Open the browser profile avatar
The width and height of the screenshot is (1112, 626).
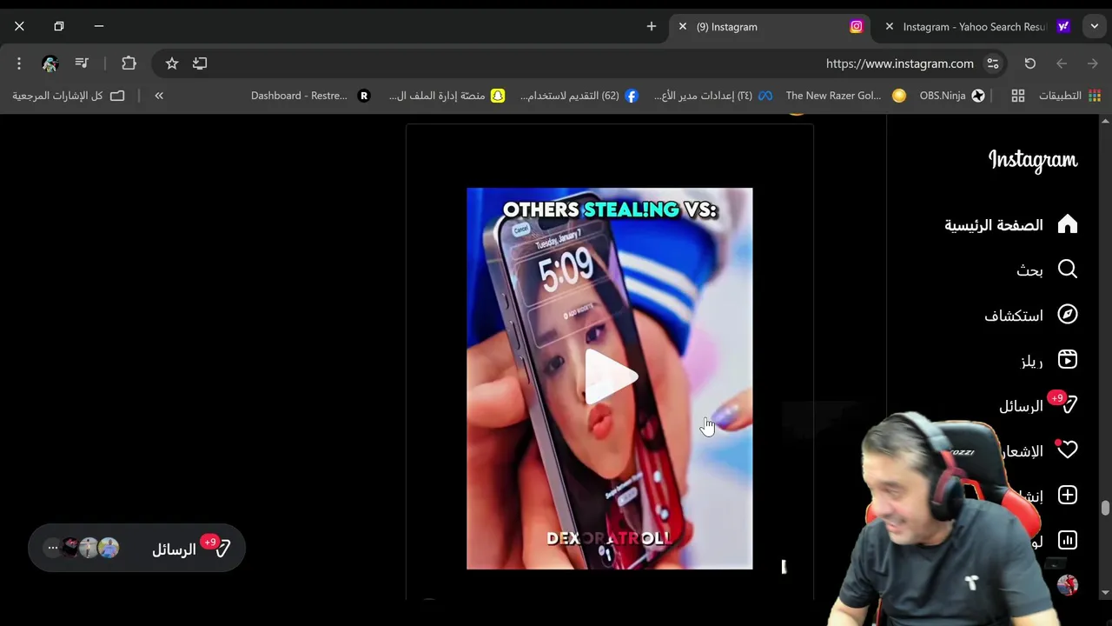tap(50, 63)
